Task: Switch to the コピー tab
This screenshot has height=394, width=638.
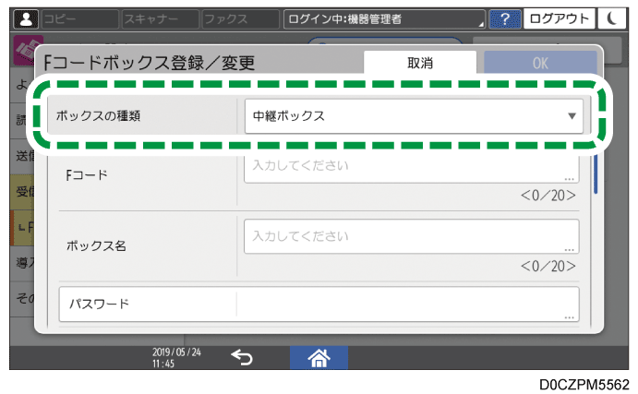Action: coord(80,19)
